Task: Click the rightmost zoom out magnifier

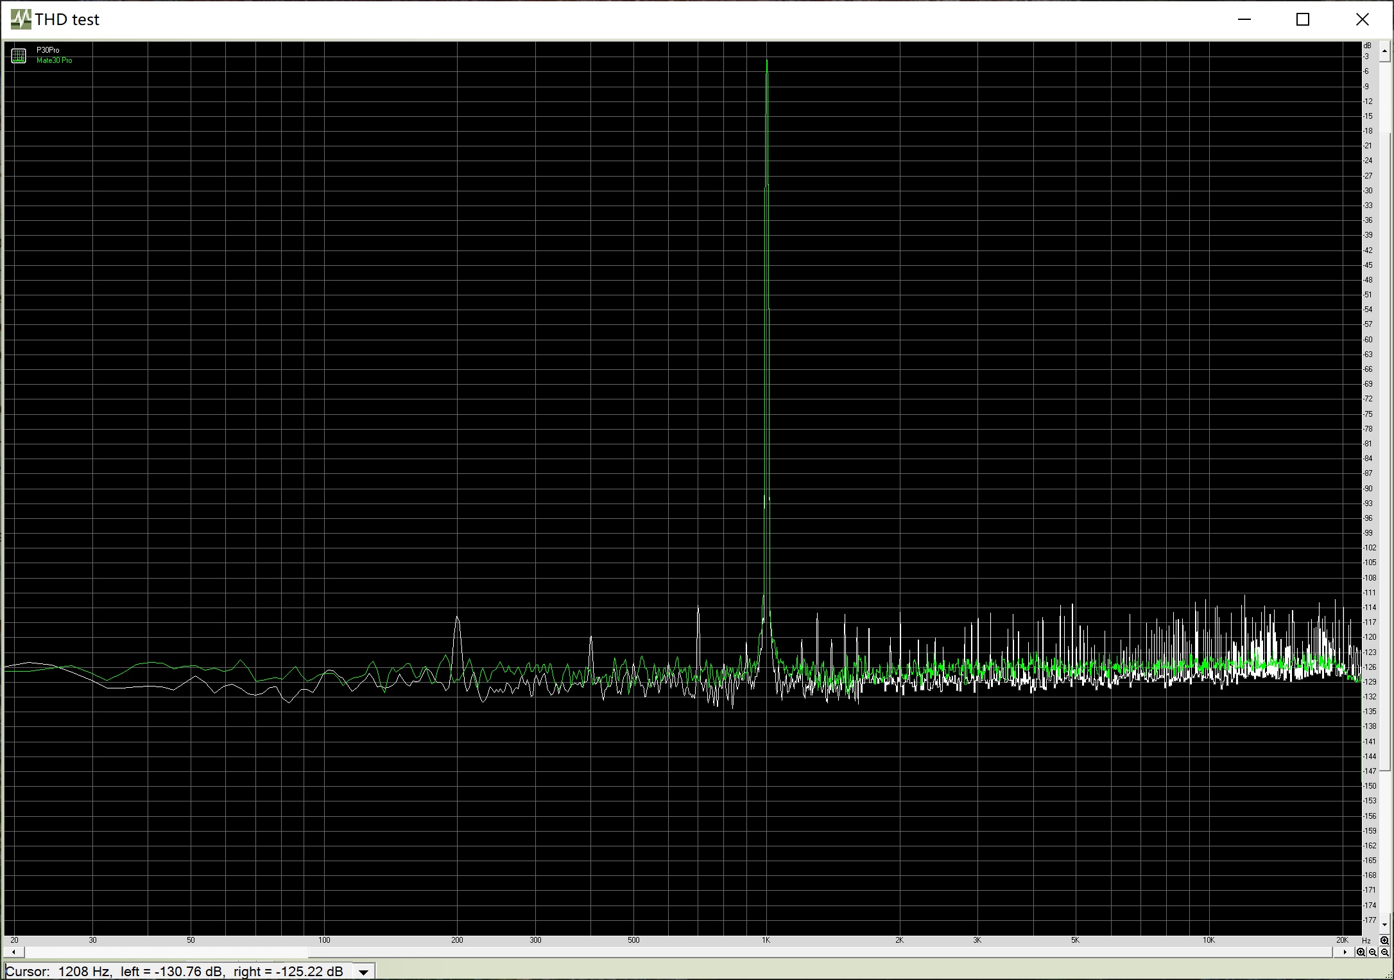Action: point(1384,952)
